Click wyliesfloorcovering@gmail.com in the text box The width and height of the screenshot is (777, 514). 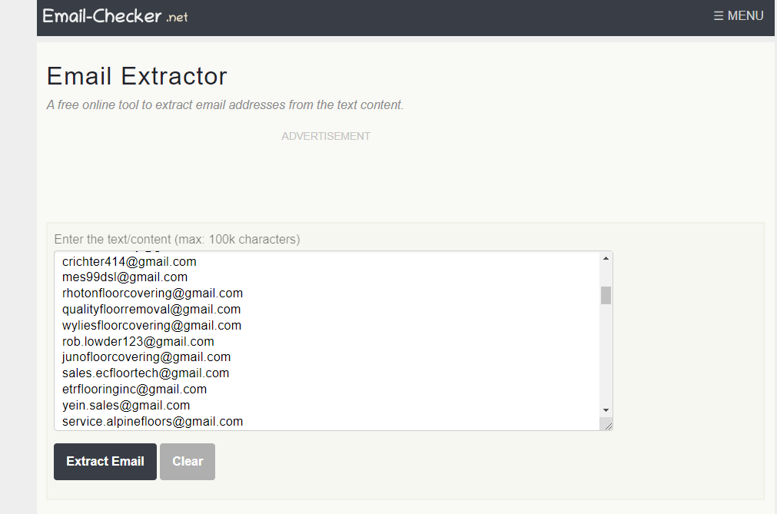pyautogui.click(x=151, y=326)
